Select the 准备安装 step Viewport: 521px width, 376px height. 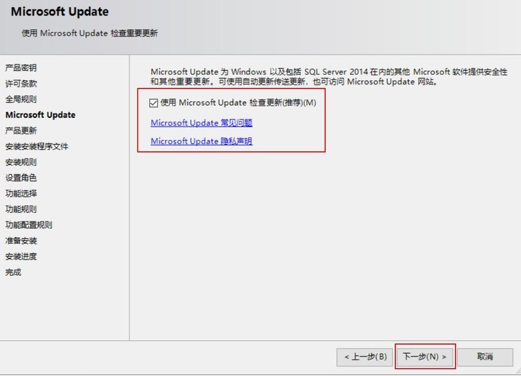21,240
